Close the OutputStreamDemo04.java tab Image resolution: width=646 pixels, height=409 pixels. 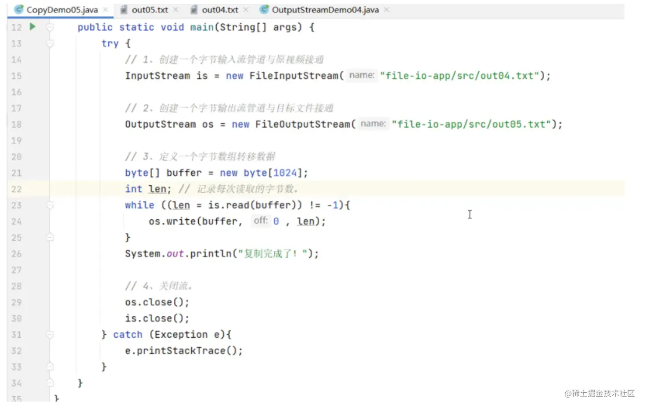click(386, 10)
